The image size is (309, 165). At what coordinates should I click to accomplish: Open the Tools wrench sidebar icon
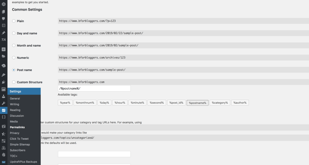pyautogui.click(x=4, y=103)
